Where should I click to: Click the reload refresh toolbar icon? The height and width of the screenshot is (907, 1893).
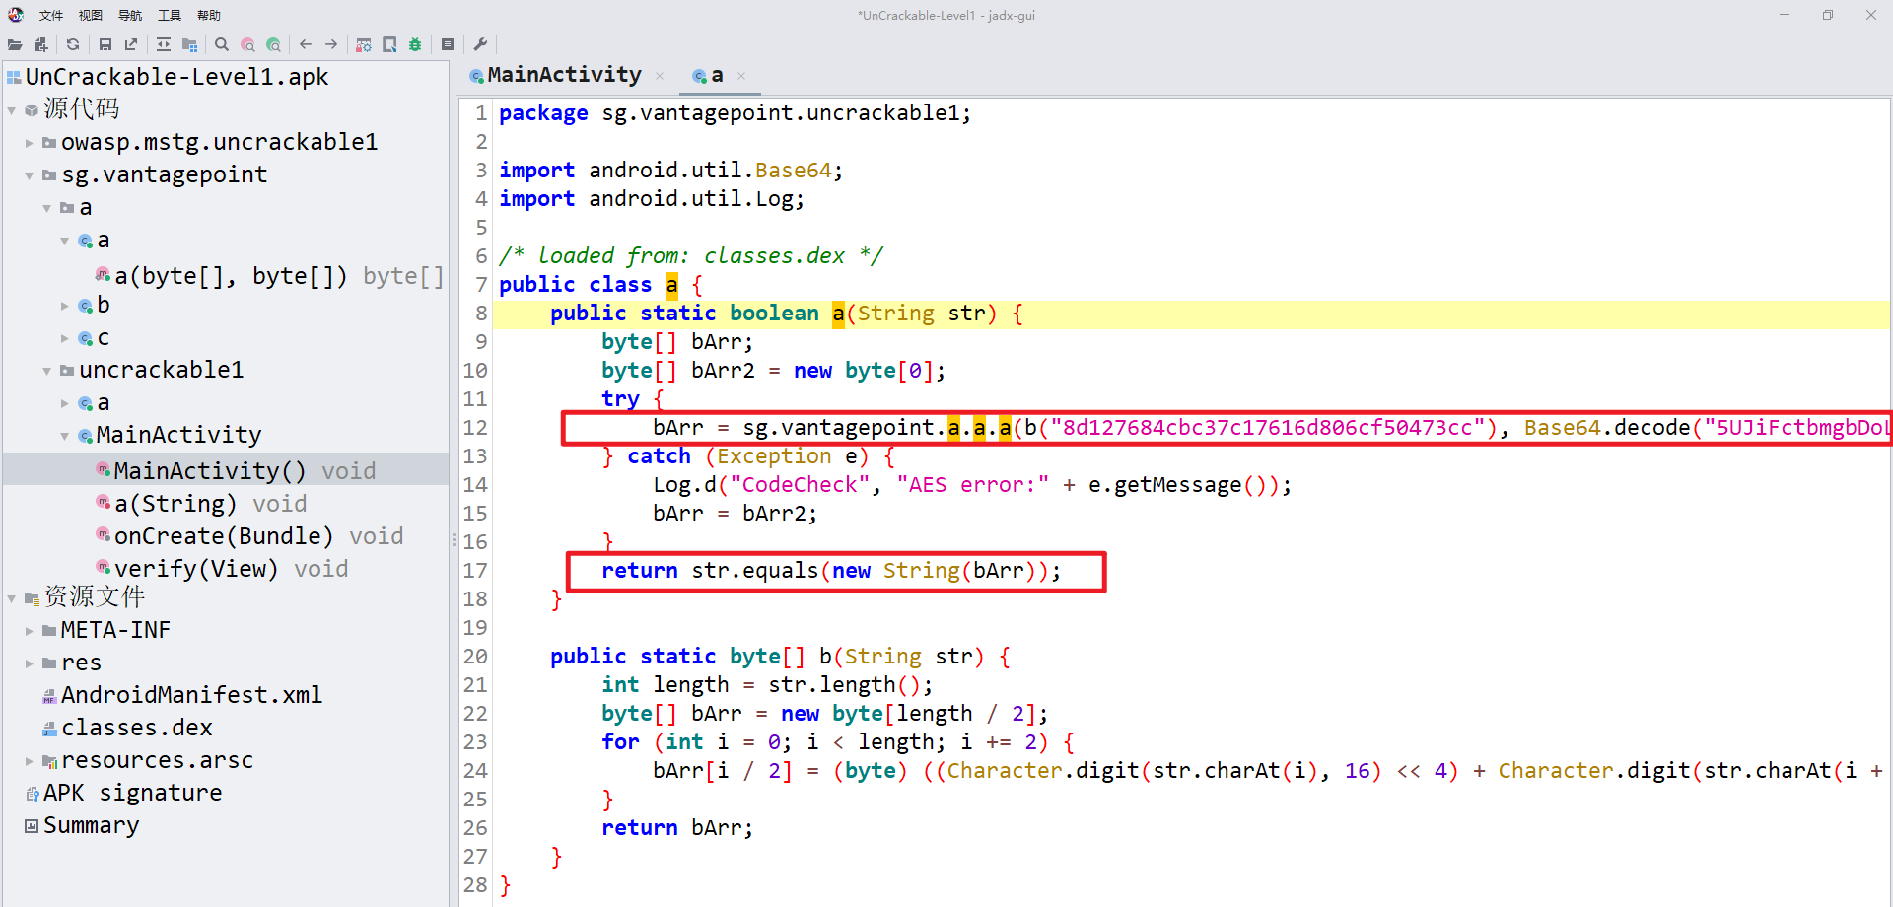coord(73,44)
